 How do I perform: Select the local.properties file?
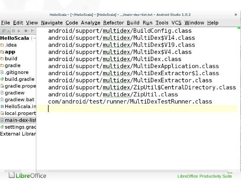pos(18,113)
